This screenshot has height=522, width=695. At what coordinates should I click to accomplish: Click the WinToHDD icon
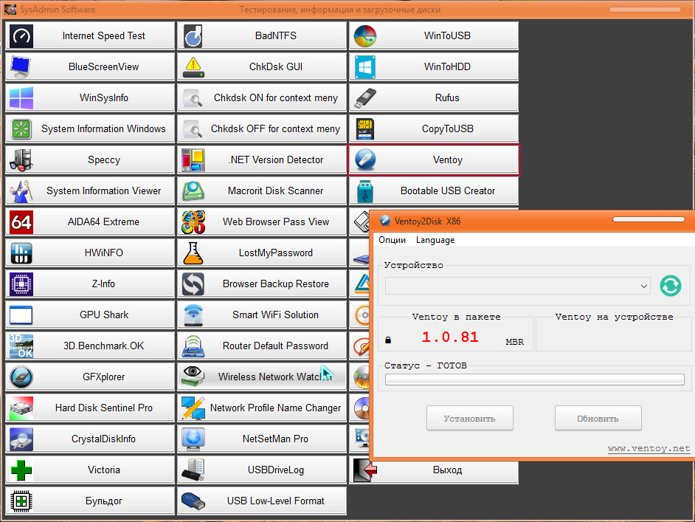pyautogui.click(x=365, y=67)
